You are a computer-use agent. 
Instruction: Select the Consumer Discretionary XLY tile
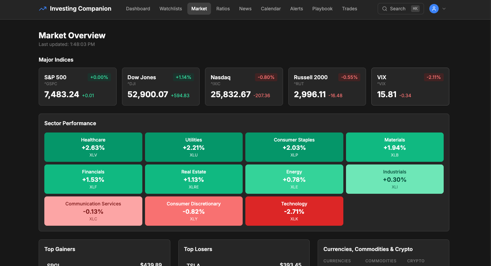[x=194, y=211]
